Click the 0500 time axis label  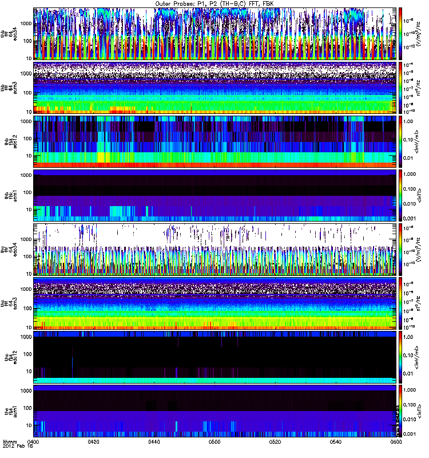(x=215, y=443)
